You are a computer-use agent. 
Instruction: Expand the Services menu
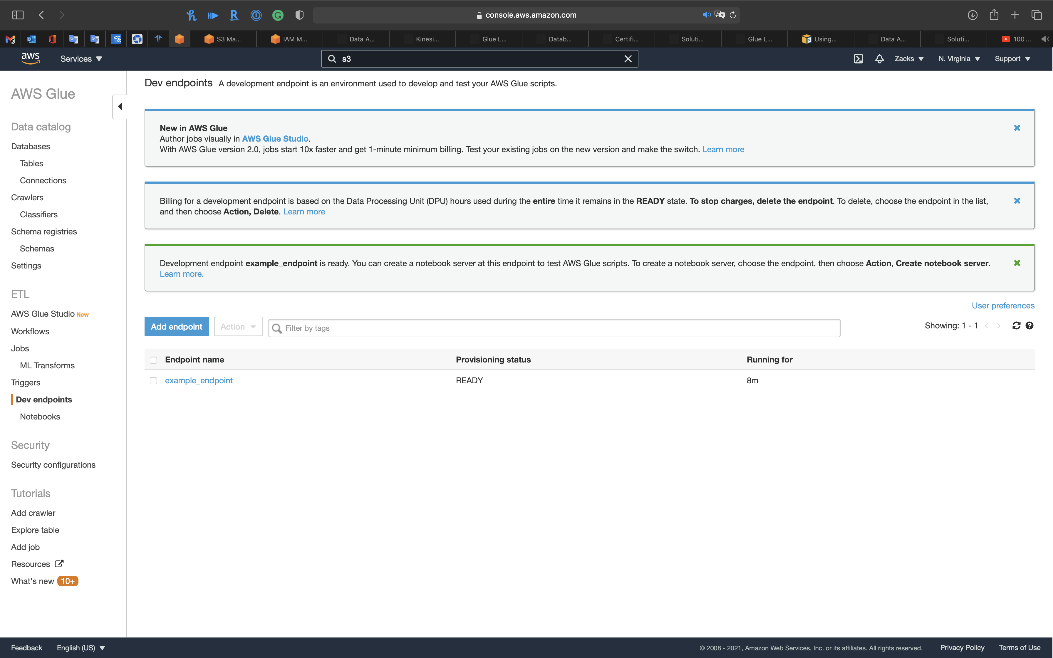tap(81, 59)
